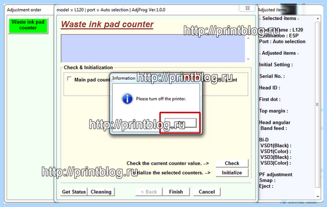The image size is (327, 207).
Task: Click the '- Selected items -' header
Action: click(x=279, y=18)
